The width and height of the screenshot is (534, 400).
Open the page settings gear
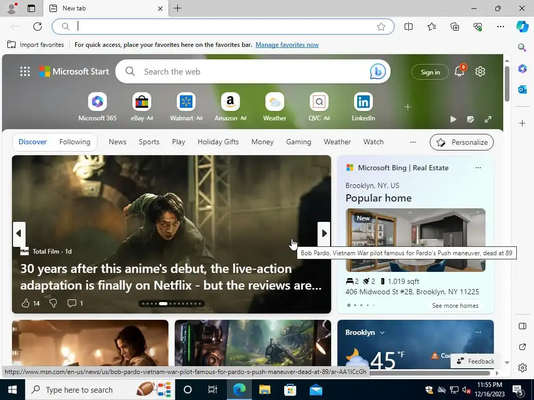tap(480, 71)
